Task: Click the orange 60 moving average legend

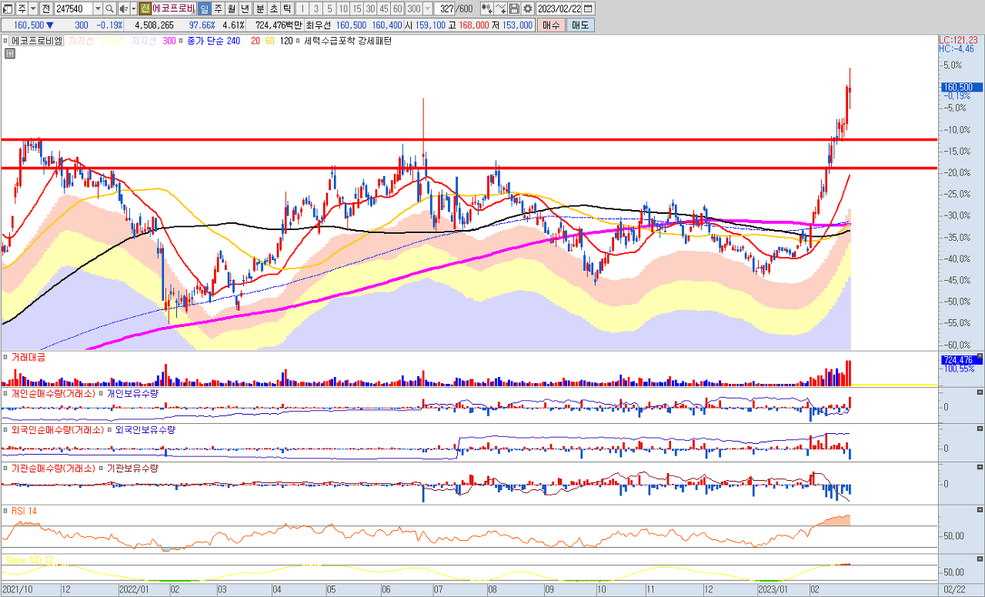Action: pyautogui.click(x=269, y=41)
